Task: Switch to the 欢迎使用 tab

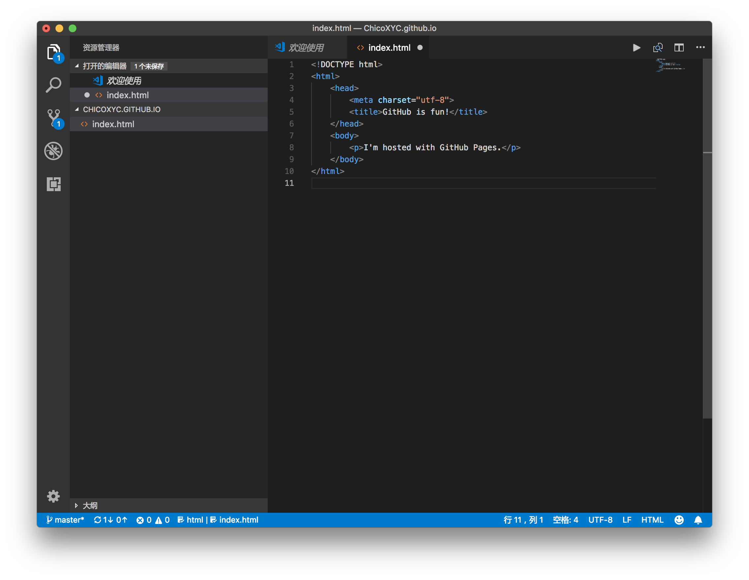Action: 306,48
